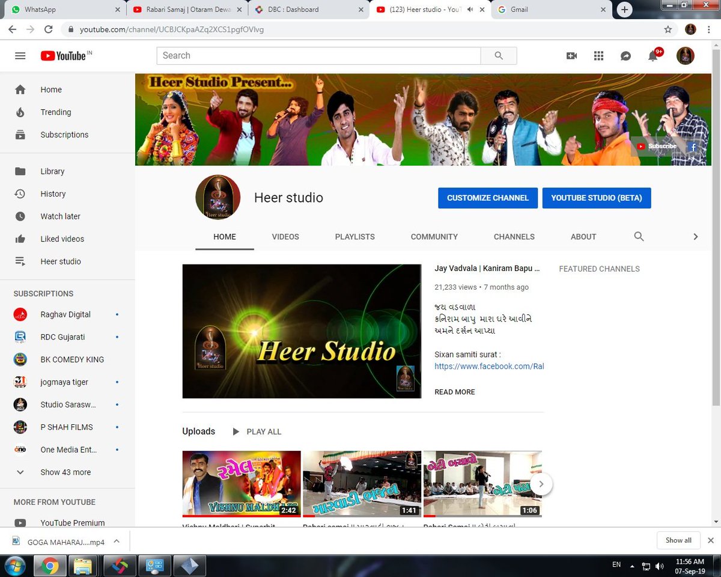Open jogmaya tiger subscription

[67, 382]
